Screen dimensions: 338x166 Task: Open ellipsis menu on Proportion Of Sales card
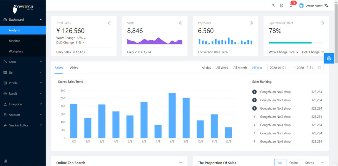(x=322, y=163)
